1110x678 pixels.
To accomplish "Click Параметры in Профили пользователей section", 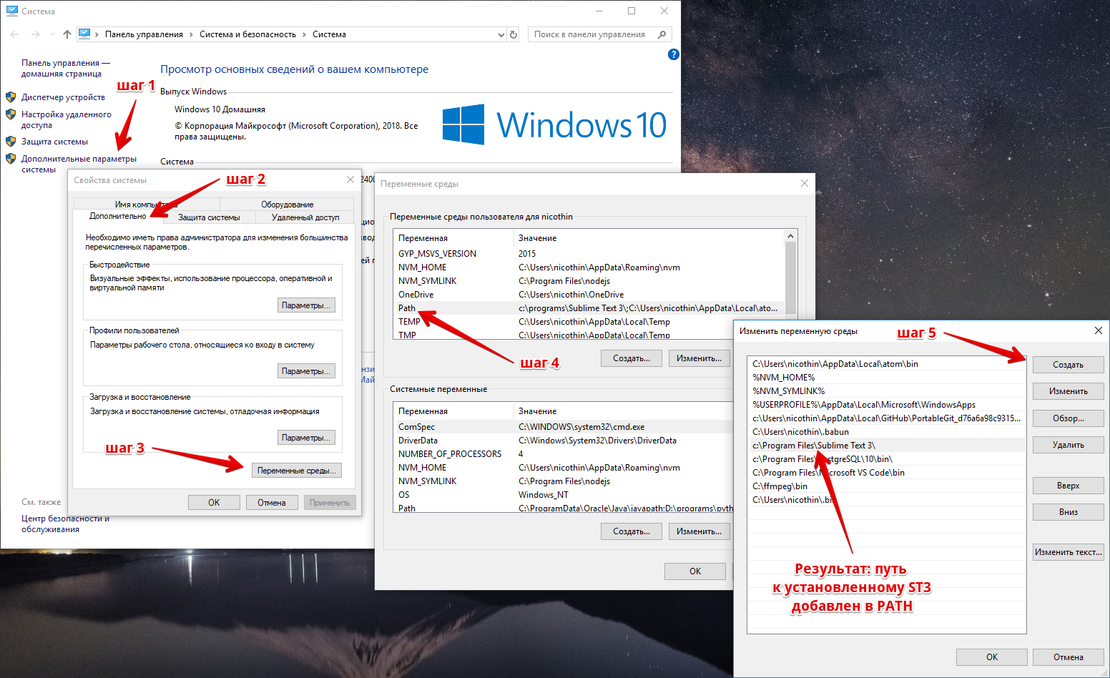I will tap(306, 371).
